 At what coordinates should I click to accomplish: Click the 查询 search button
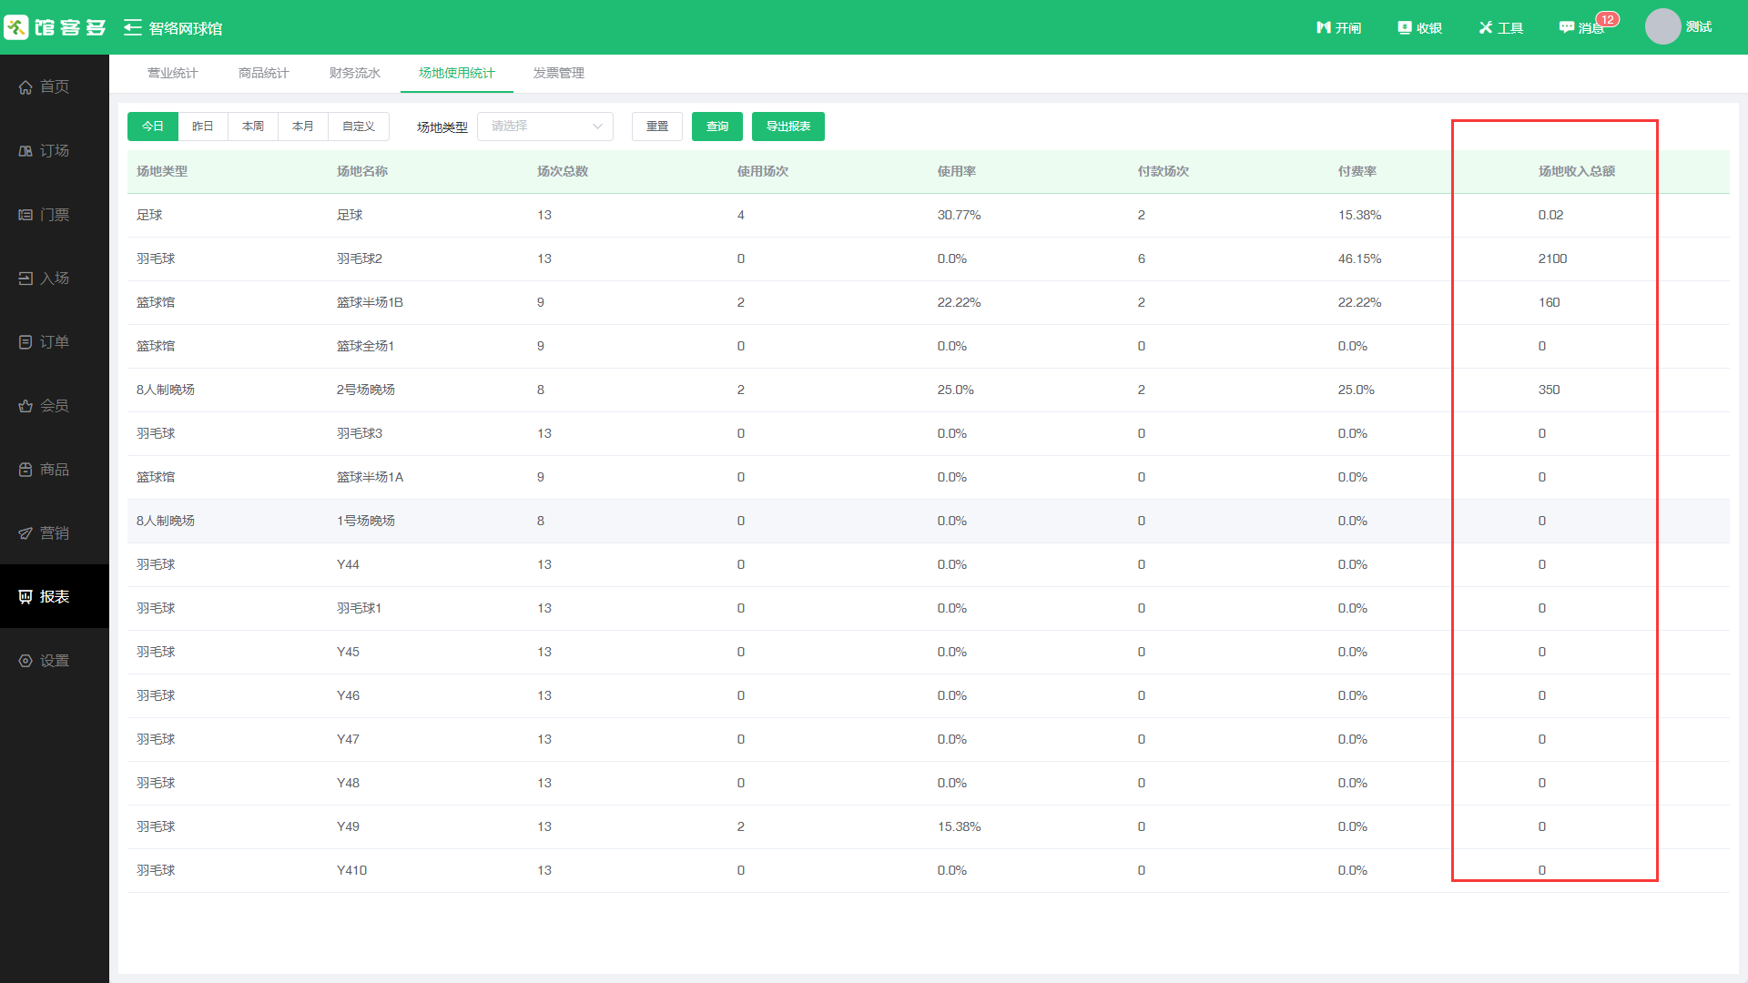pos(717,127)
